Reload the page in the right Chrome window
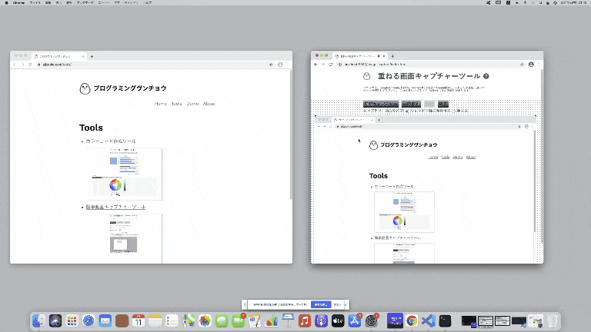The image size is (591, 332). tap(331, 65)
